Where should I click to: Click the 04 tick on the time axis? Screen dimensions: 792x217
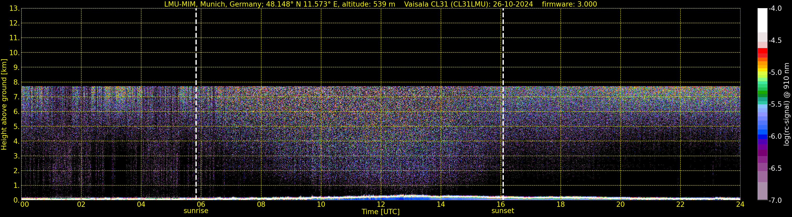(141, 204)
